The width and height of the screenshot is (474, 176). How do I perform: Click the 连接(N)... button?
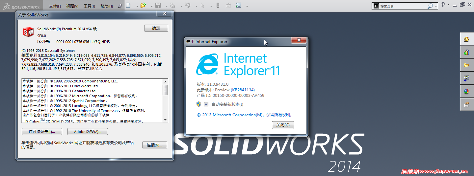pos(155,145)
